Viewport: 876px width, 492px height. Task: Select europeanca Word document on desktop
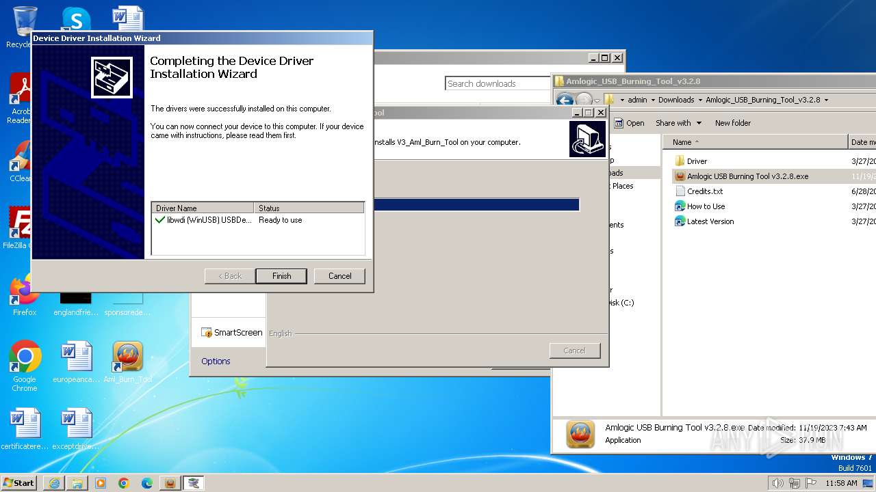coord(76,363)
